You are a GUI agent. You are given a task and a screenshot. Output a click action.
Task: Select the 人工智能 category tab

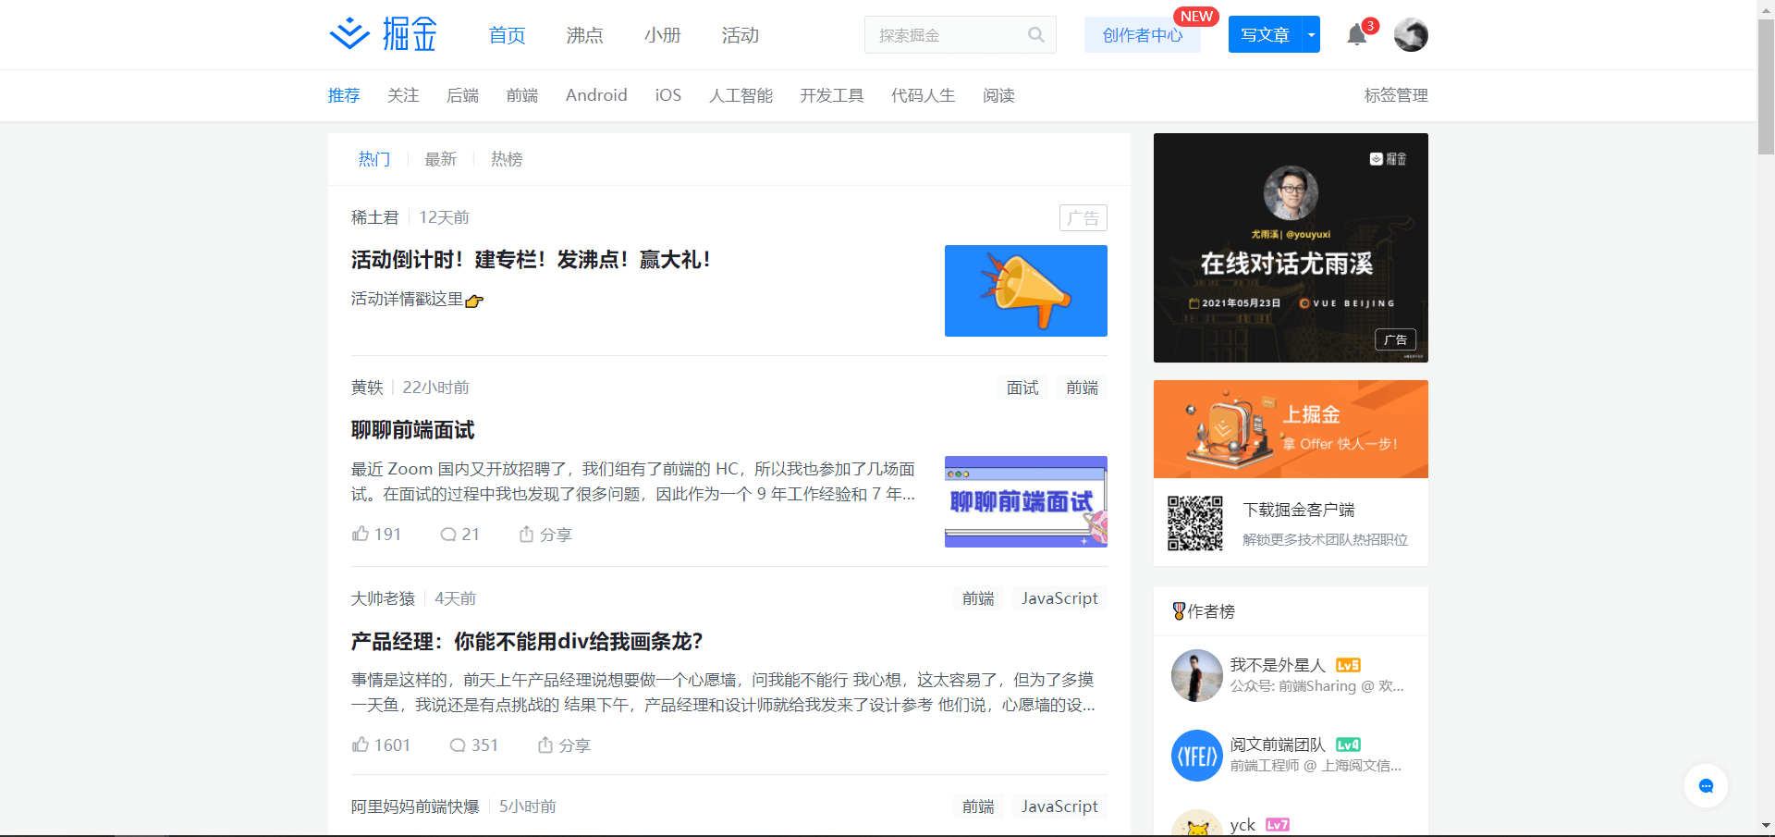click(x=741, y=95)
